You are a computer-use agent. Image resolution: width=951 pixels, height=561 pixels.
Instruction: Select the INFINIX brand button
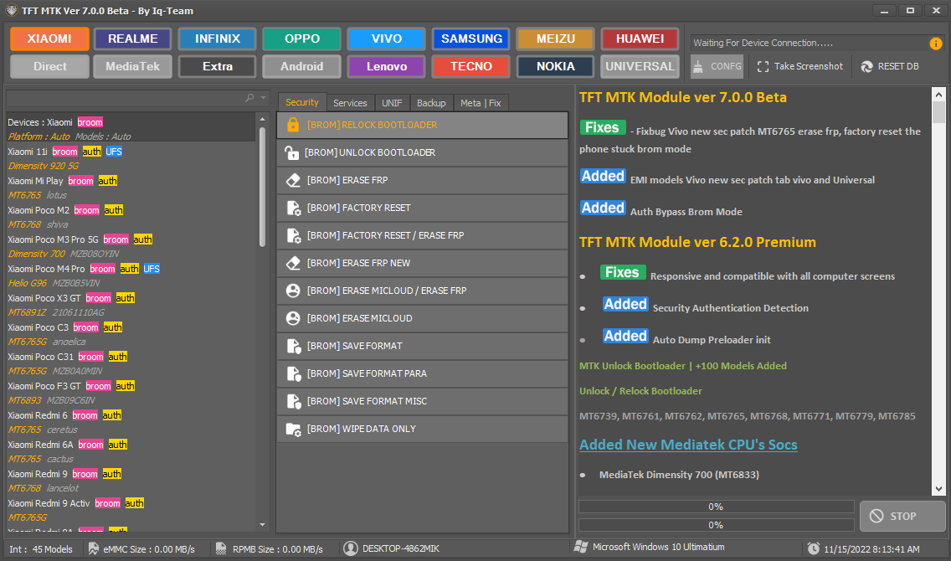(217, 39)
